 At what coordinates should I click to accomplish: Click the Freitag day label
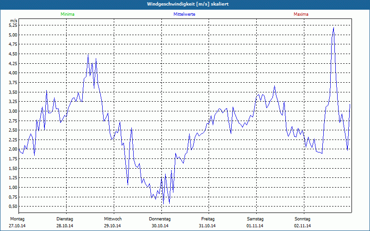click(x=208, y=219)
